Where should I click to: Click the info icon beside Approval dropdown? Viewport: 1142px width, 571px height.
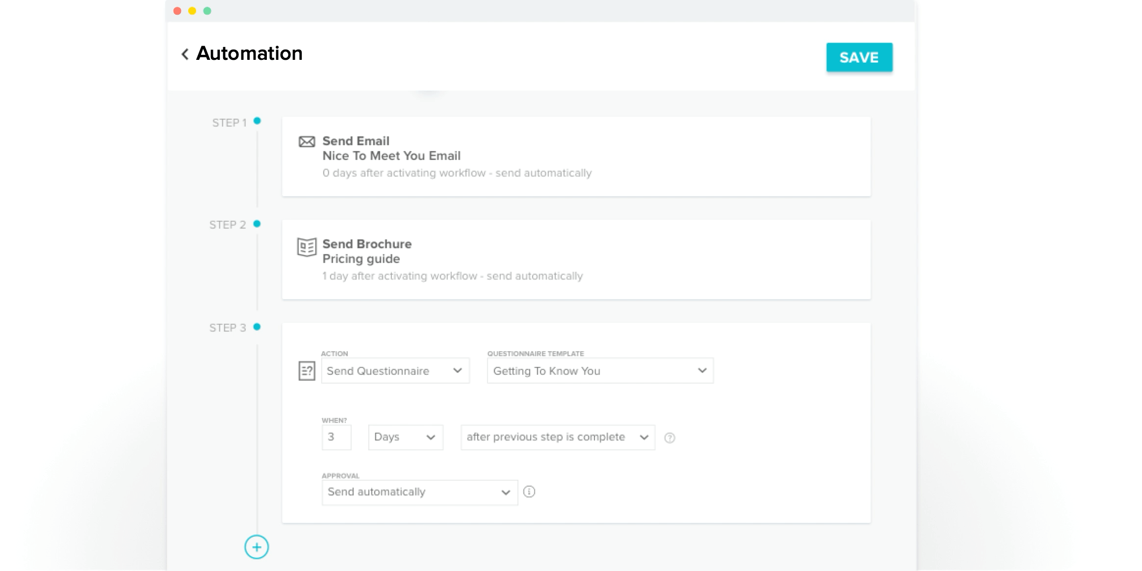pos(529,492)
